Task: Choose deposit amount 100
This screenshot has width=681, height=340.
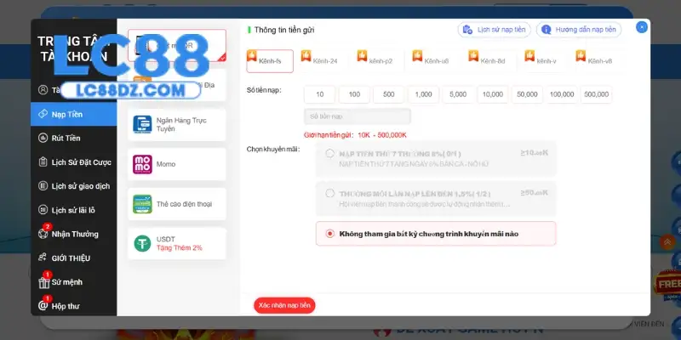Action: point(354,94)
